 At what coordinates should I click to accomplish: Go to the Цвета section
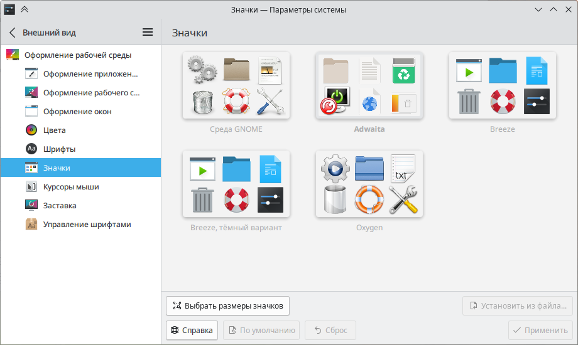80,130
